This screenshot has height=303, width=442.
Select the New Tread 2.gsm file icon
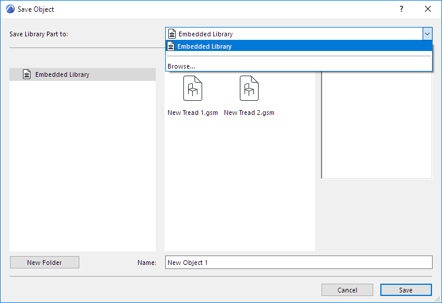pos(249,88)
